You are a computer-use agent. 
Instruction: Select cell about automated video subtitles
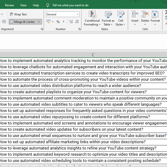tap(83, 104)
